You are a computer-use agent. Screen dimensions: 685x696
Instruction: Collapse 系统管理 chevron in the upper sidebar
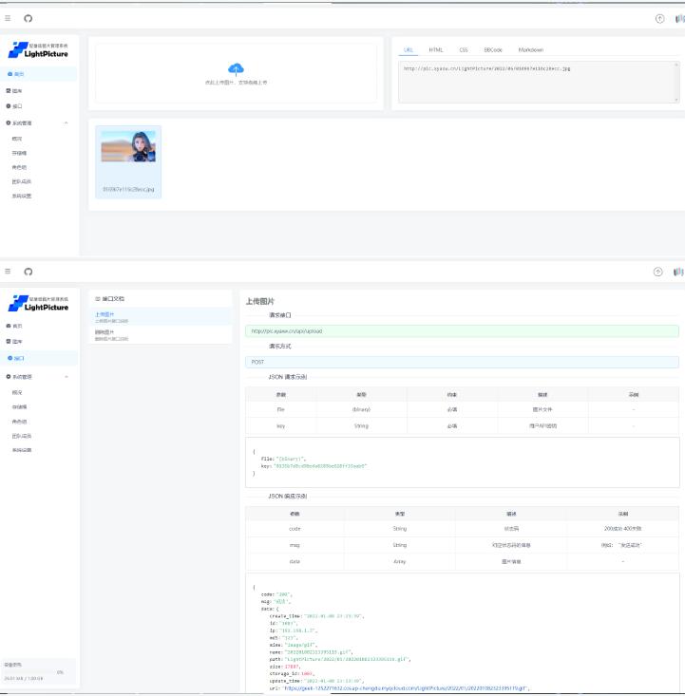[x=66, y=122]
